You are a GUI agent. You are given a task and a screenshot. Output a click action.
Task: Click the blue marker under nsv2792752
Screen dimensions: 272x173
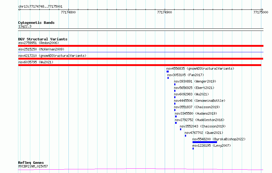click(x=176, y=123)
